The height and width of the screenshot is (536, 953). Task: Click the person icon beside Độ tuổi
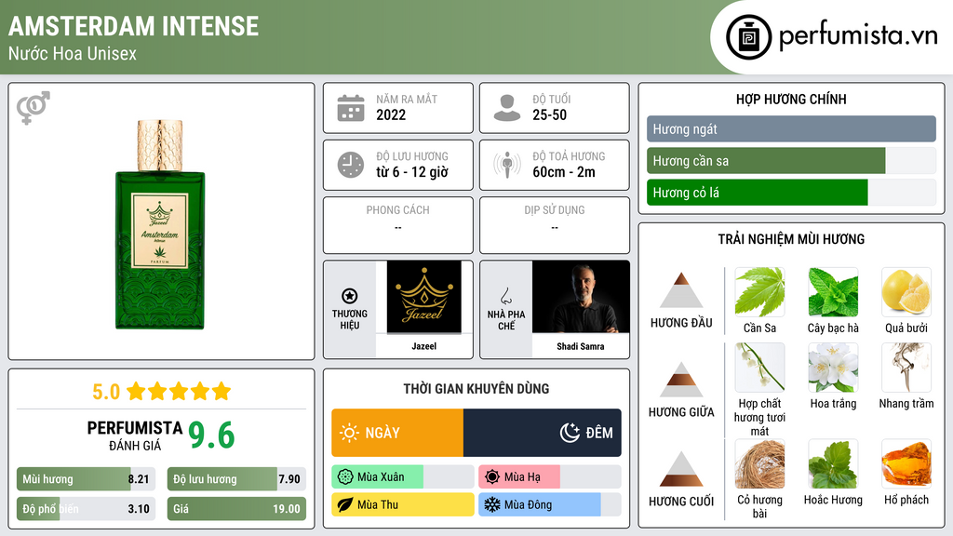coord(507,108)
